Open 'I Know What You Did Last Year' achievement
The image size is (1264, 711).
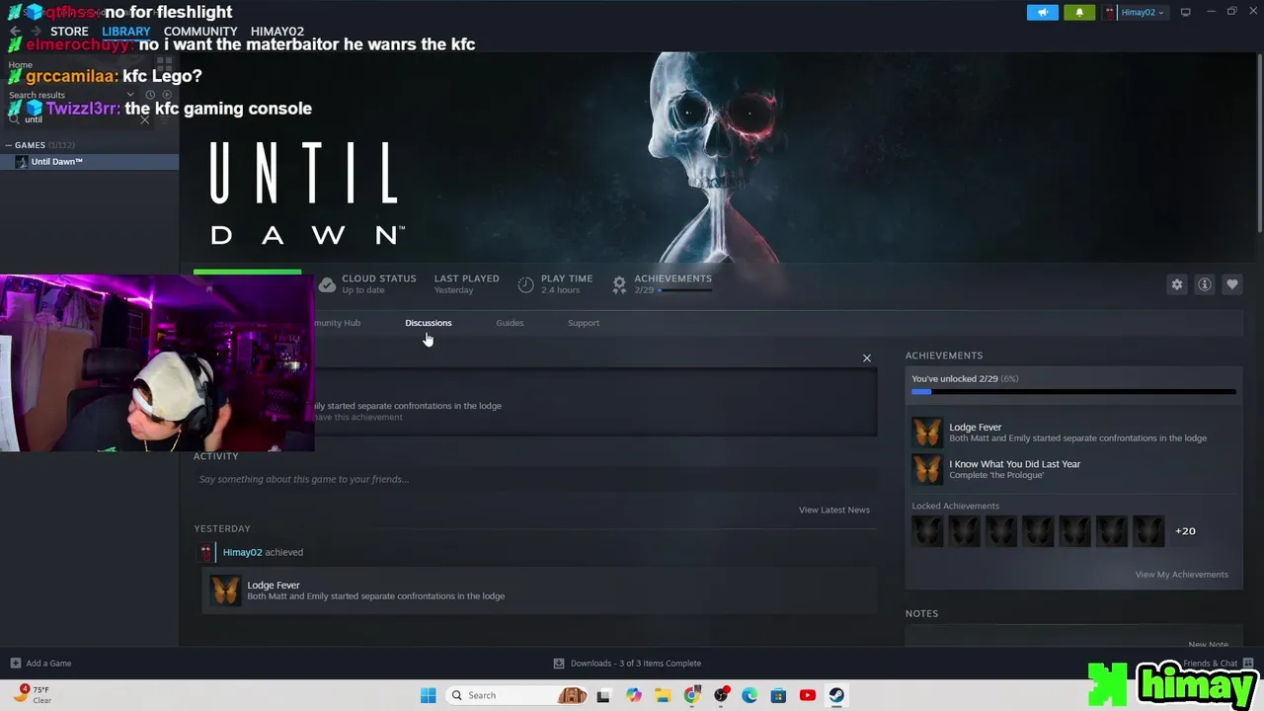click(x=1073, y=469)
